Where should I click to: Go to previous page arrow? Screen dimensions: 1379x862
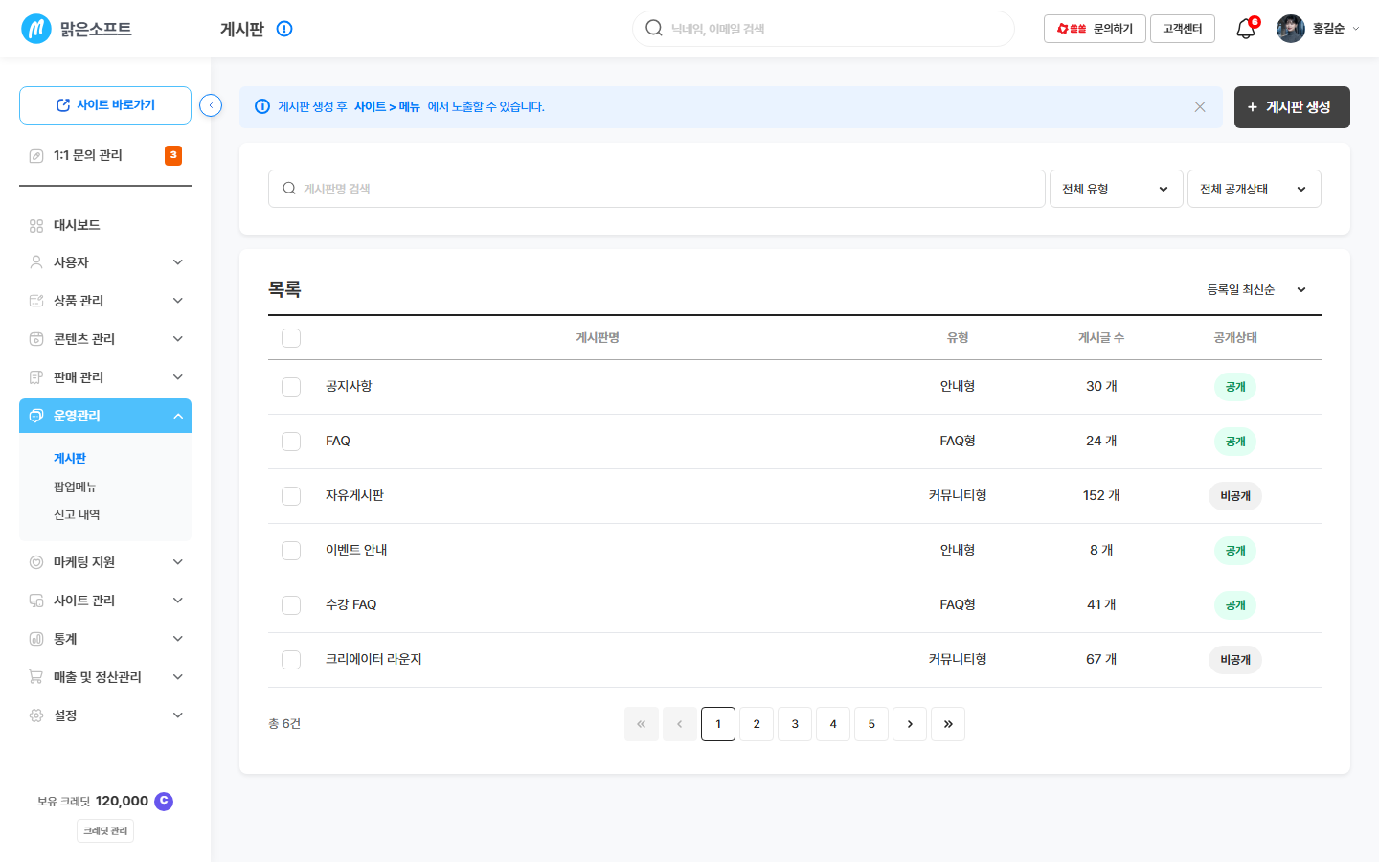coord(680,724)
